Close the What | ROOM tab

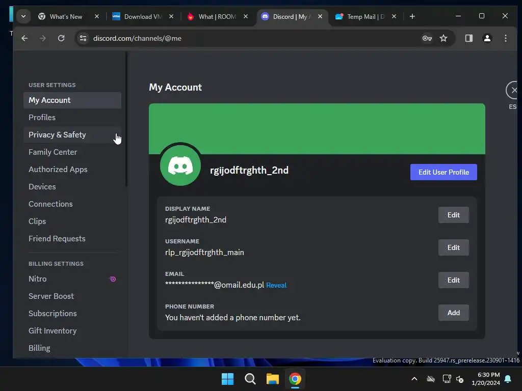246,16
